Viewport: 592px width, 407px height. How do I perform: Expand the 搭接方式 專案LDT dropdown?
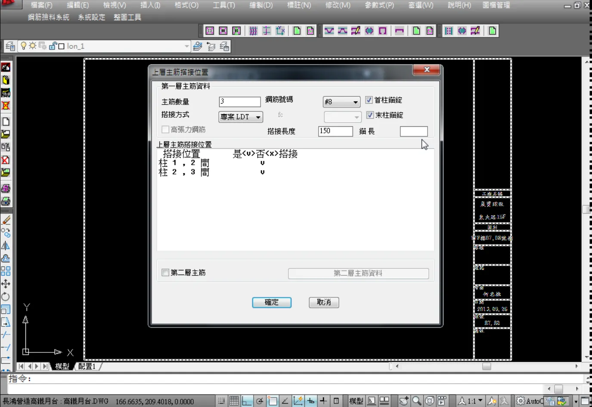click(x=258, y=117)
